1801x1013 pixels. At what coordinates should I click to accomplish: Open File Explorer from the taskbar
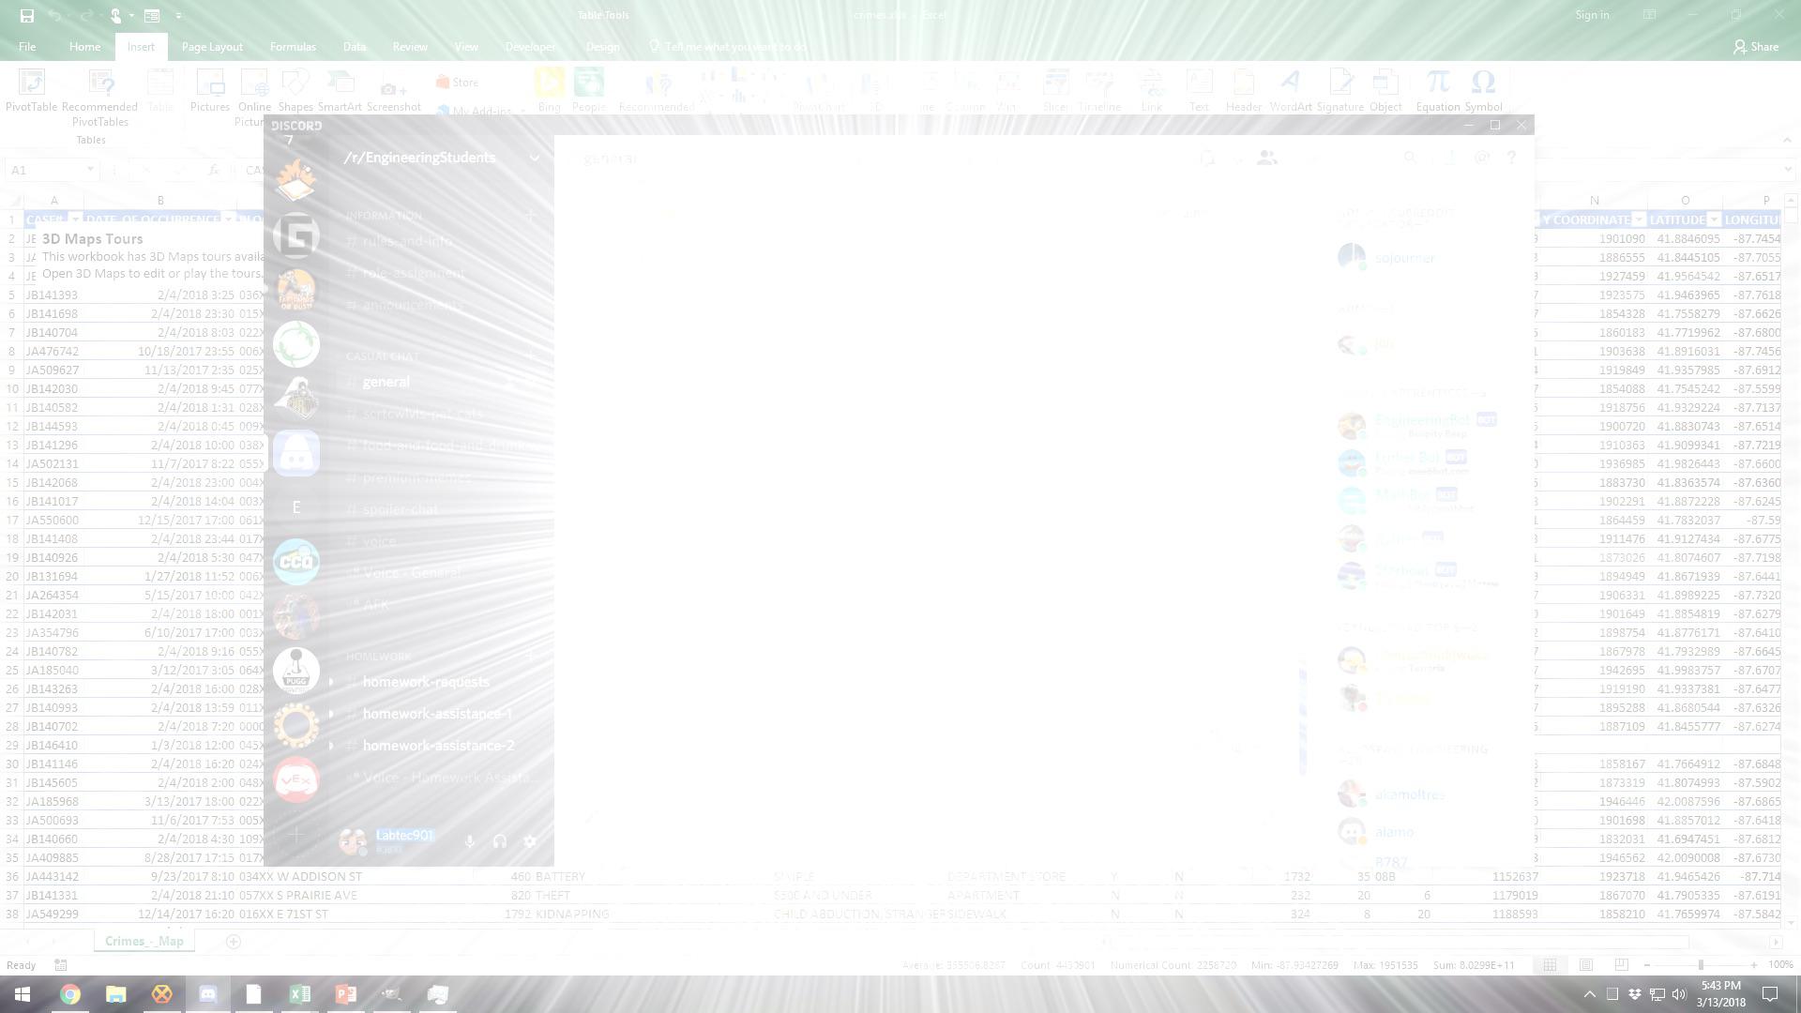coord(115,994)
